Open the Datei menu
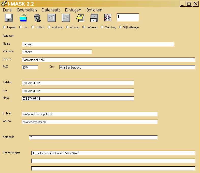The image size is (200, 173). (8, 10)
